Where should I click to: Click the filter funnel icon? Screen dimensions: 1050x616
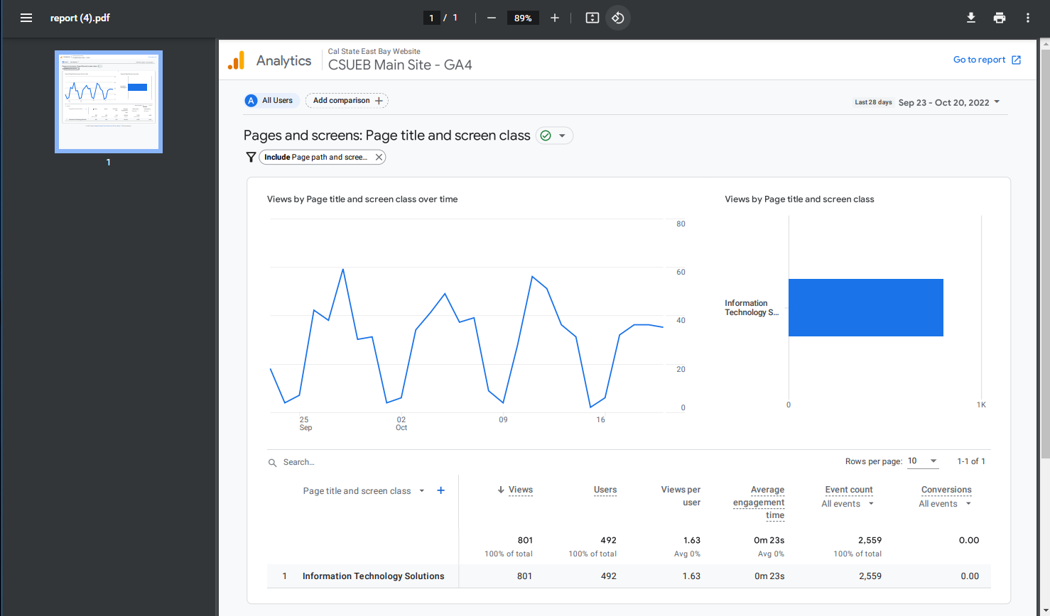tap(251, 158)
